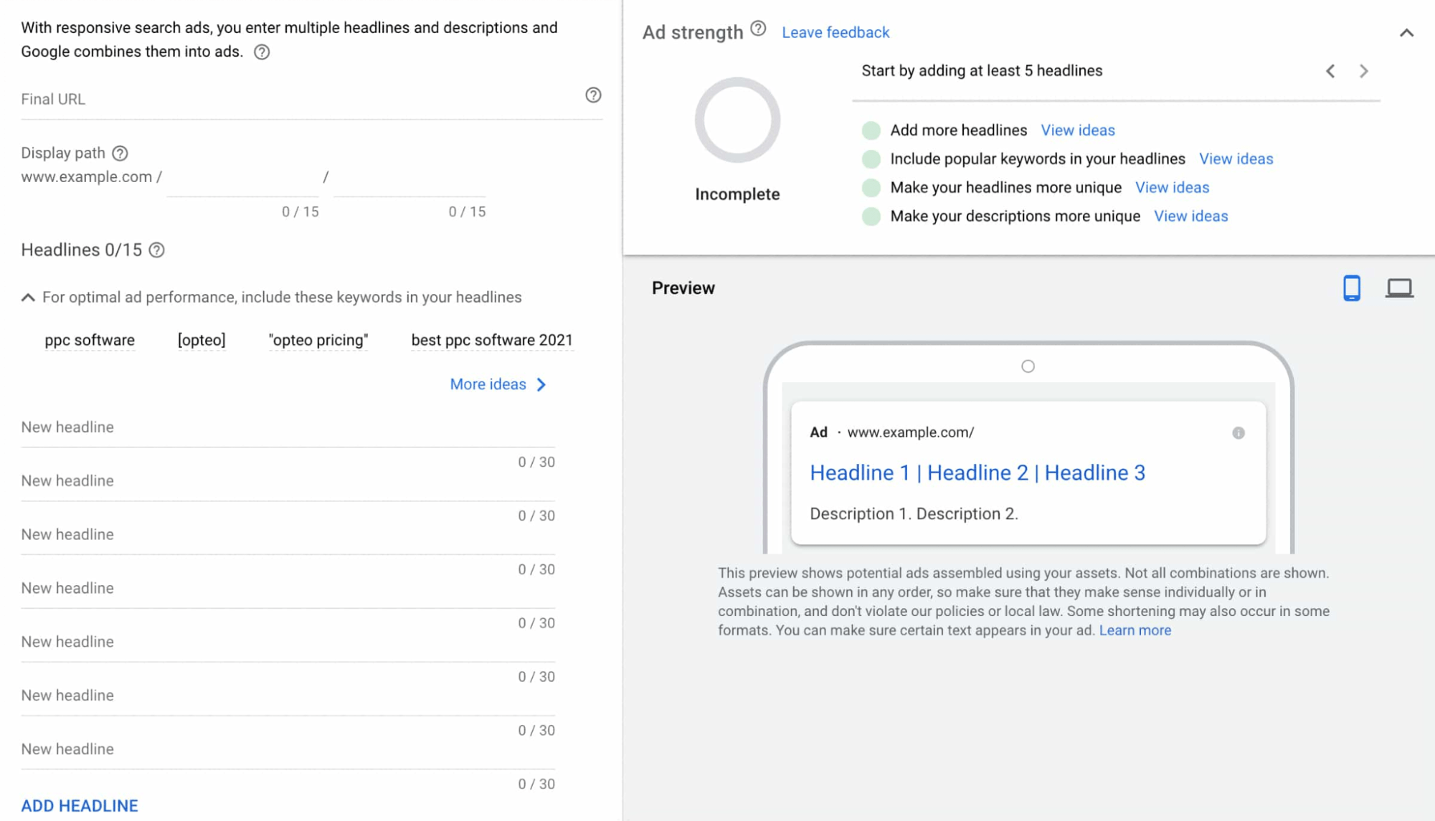This screenshot has width=1435, height=821.
Task: Click ADD HEADLINE
Action: click(79, 805)
